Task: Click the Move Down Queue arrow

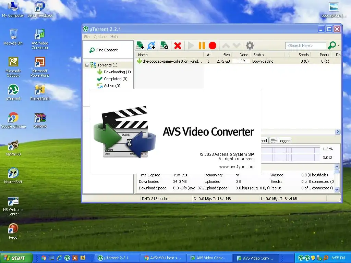Action: pyautogui.click(x=237, y=46)
